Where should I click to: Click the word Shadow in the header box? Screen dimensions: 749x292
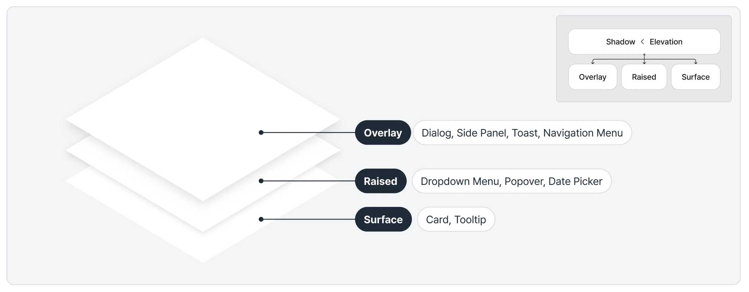(620, 42)
